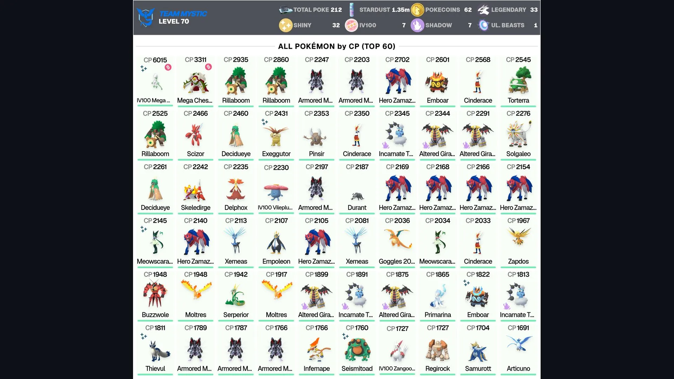Click the pink IV100 icon
674x379 pixels.
tap(351, 25)
